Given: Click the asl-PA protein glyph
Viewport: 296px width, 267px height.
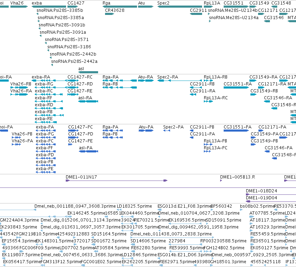Looking at the screenshot, I should [x=89, y=151].
